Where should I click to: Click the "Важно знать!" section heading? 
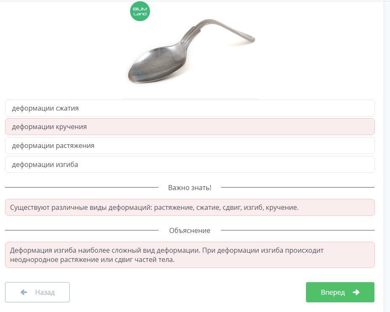pyautogui.click(x=190, y=188)
